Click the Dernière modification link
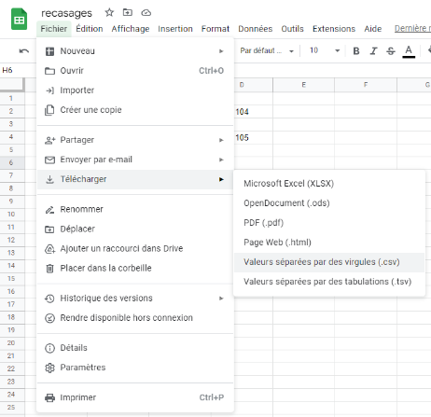431x417 pixels. click(412, 28)
